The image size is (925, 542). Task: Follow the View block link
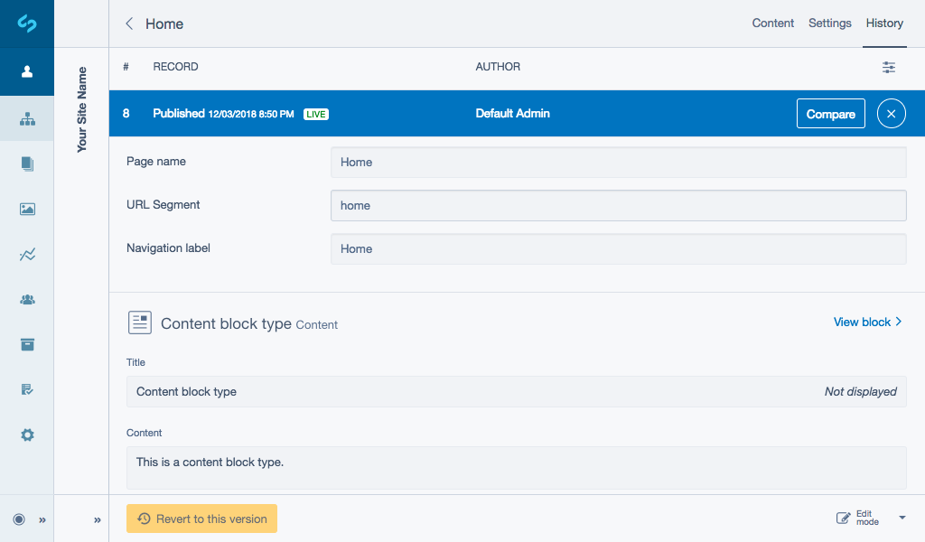867,322
